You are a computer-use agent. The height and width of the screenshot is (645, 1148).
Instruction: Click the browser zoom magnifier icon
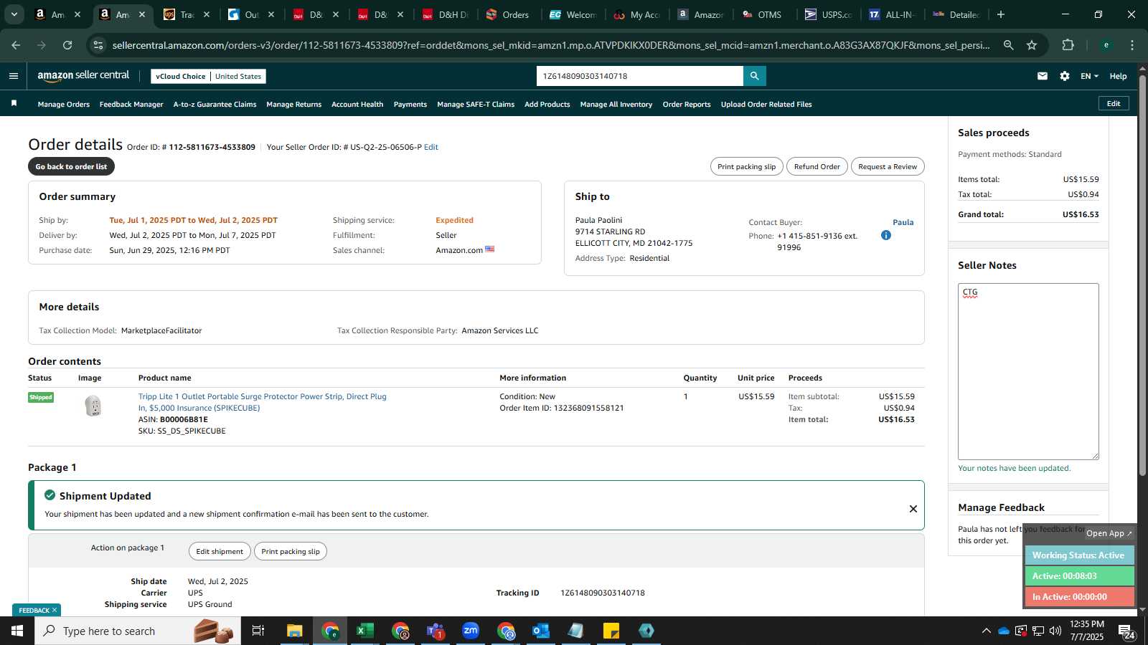pyautogui.click(x=1009, y=45)
